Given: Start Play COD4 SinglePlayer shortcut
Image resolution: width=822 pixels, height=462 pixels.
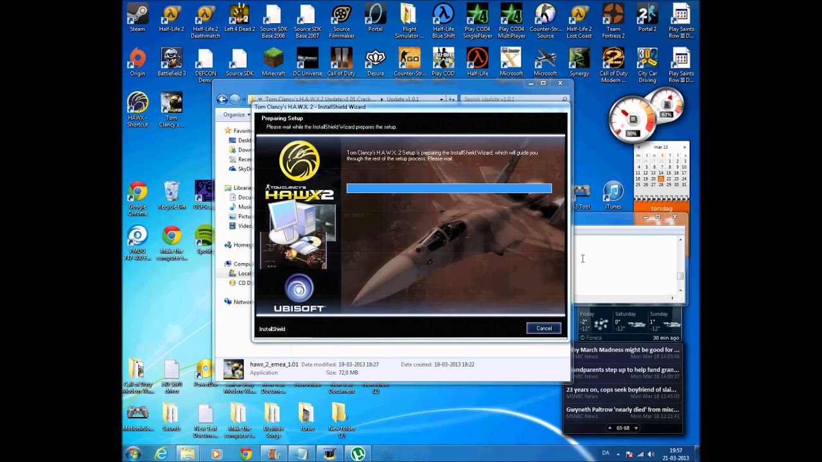Looking at the screenshot, I should click(x=477, y=21).
